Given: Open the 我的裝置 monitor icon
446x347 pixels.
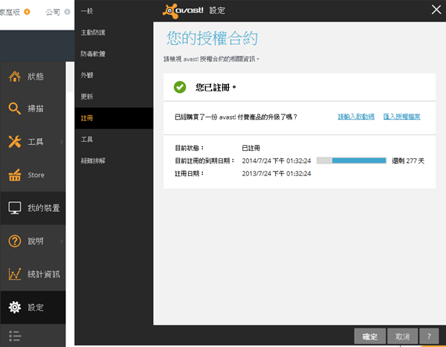Looking at the screenshot, I should pyautogui.click(x=15, y=208).
